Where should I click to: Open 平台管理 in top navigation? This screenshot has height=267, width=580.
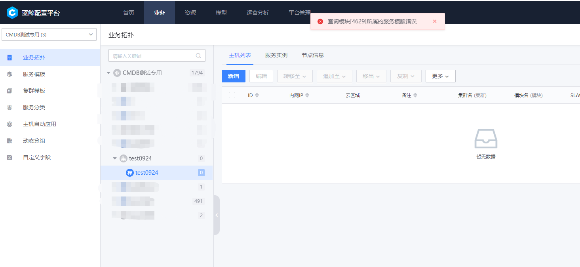pos(300,13)
